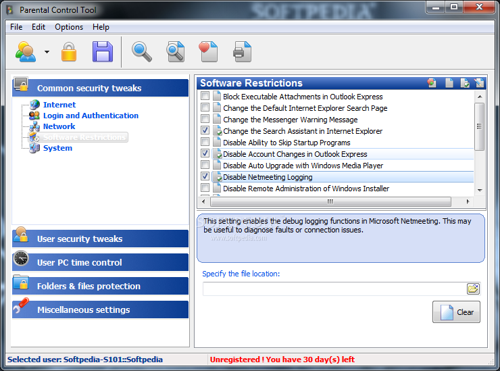
Task: Click document icon beside Change the Search Assistant
Action: [x=217, y=131]
